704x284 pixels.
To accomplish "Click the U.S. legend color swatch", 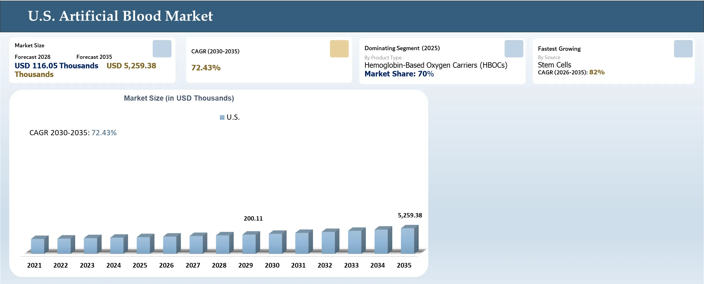I will click(222, 117).
